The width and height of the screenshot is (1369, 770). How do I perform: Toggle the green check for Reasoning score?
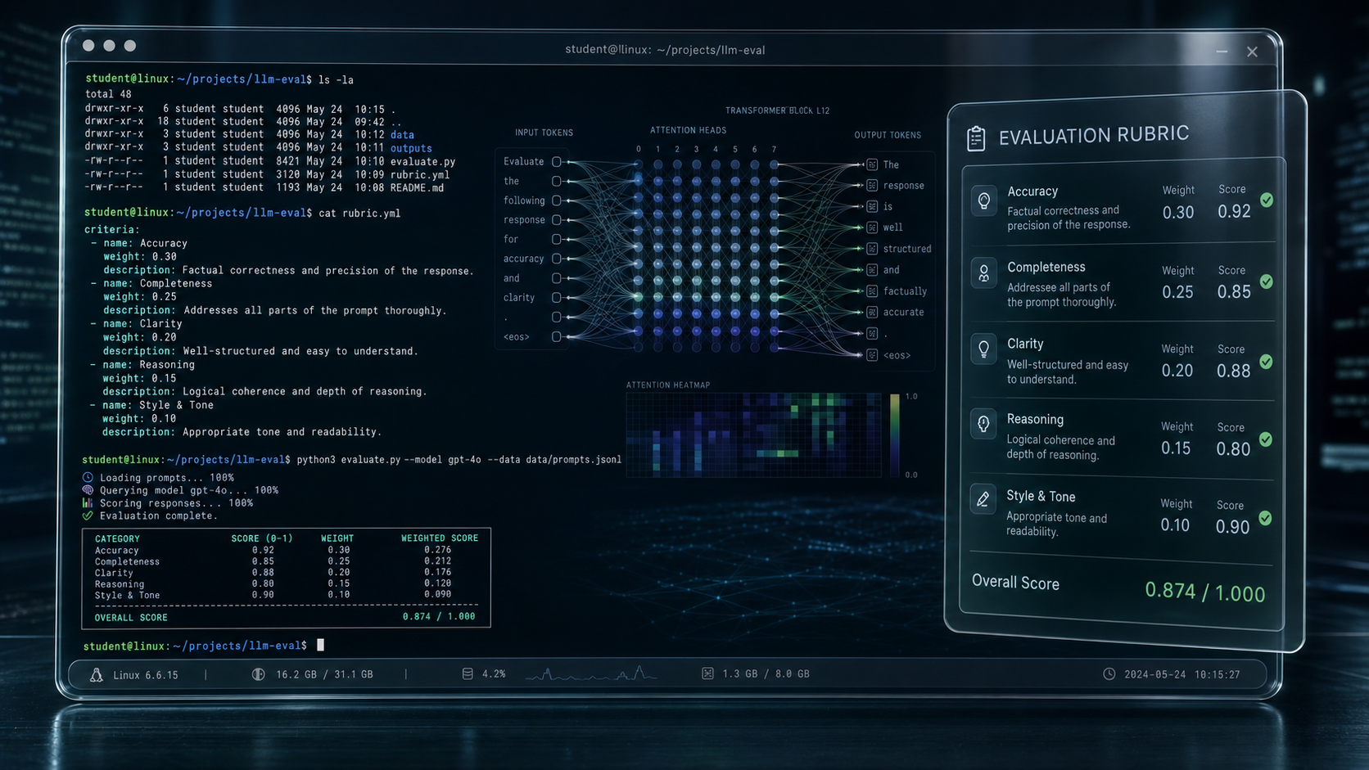pyautogui.click(x=1266, y=439)
